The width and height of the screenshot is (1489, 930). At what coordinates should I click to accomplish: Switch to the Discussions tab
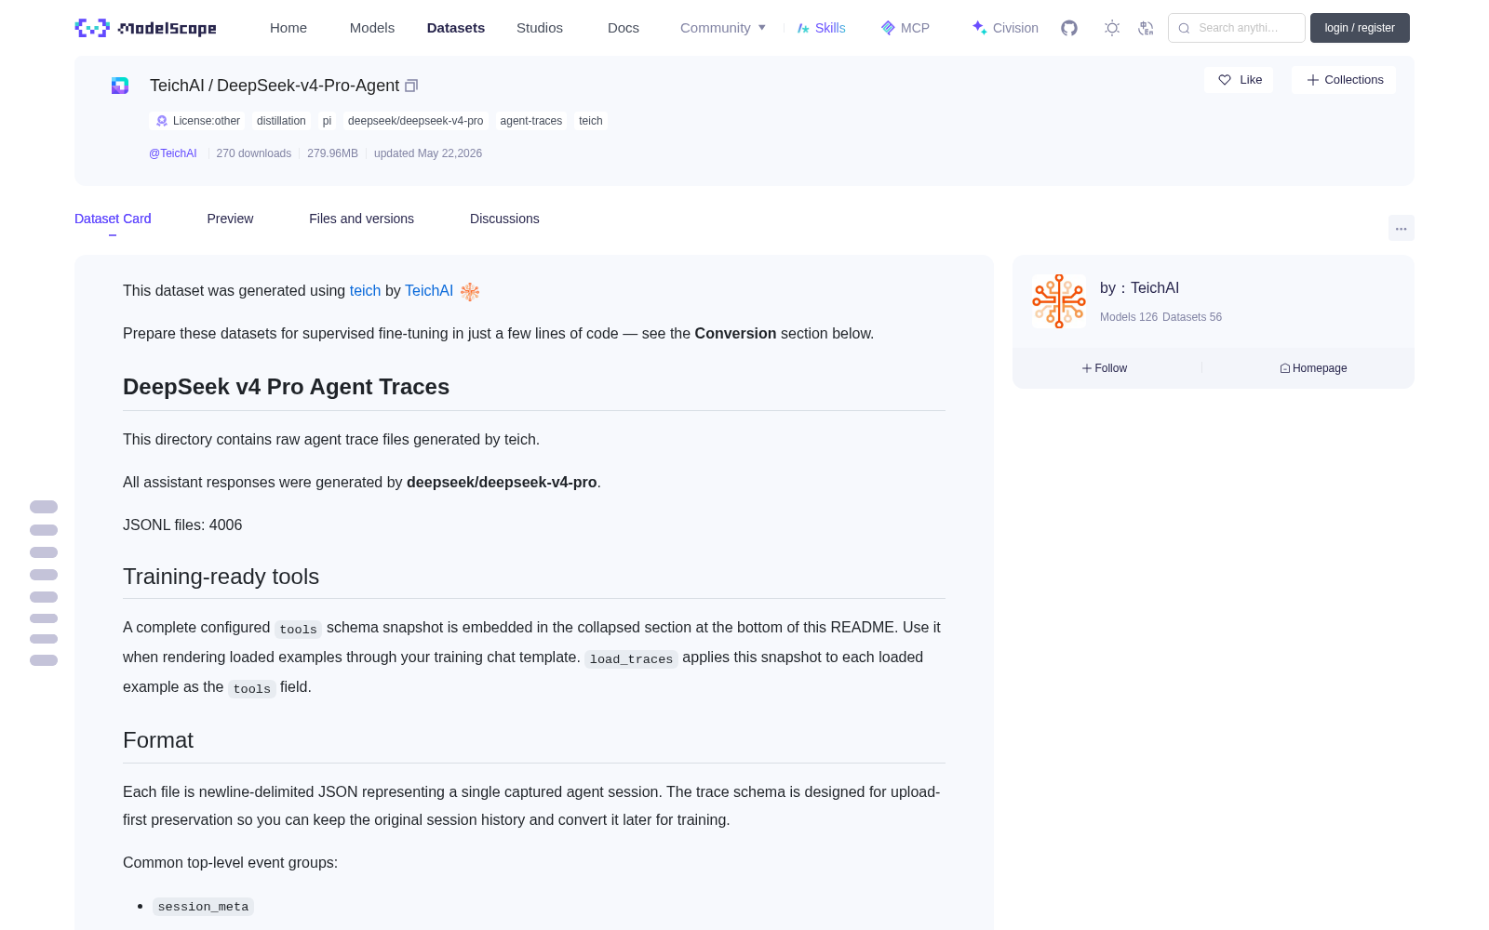coord(504,219)
